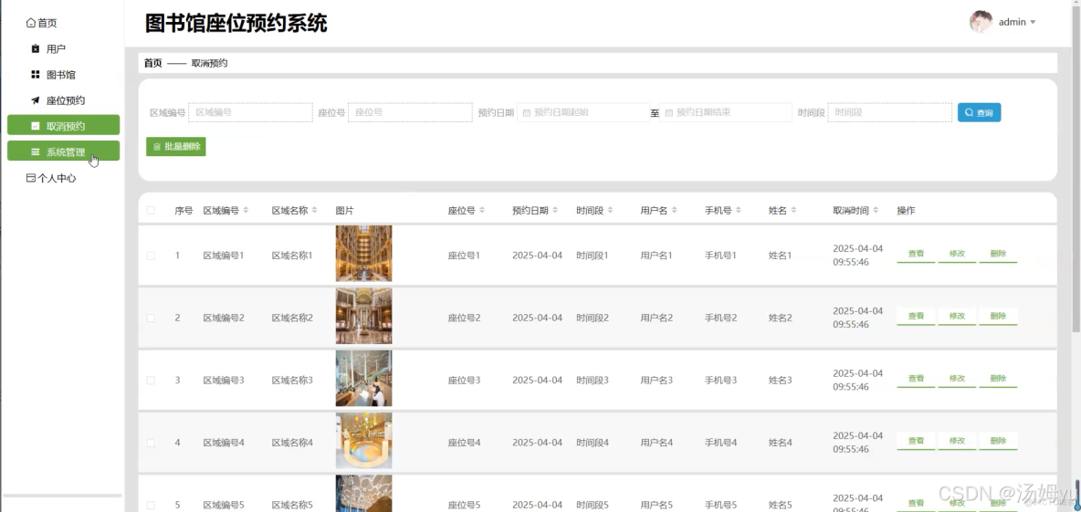Sort by the 座位号 column arrows

(482, 210)
